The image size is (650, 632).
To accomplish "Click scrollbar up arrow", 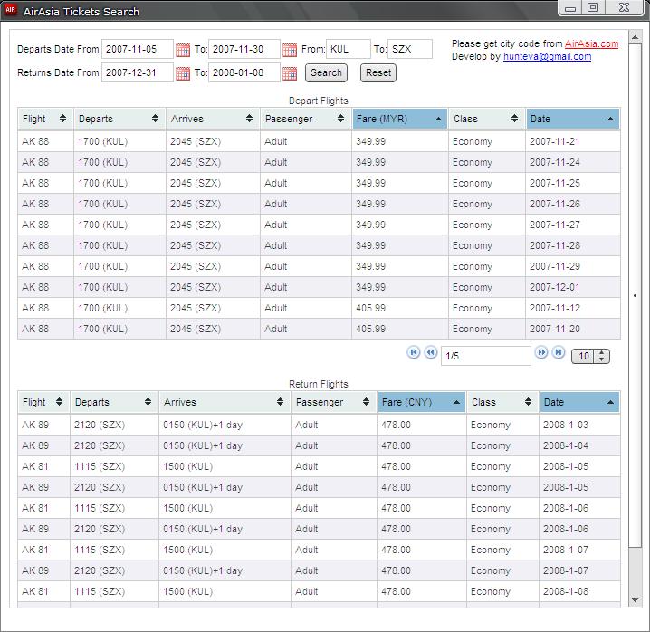I will (636, 37).
